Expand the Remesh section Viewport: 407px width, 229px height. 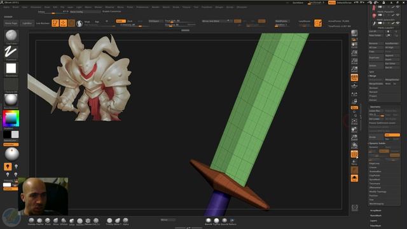point(373,92)
